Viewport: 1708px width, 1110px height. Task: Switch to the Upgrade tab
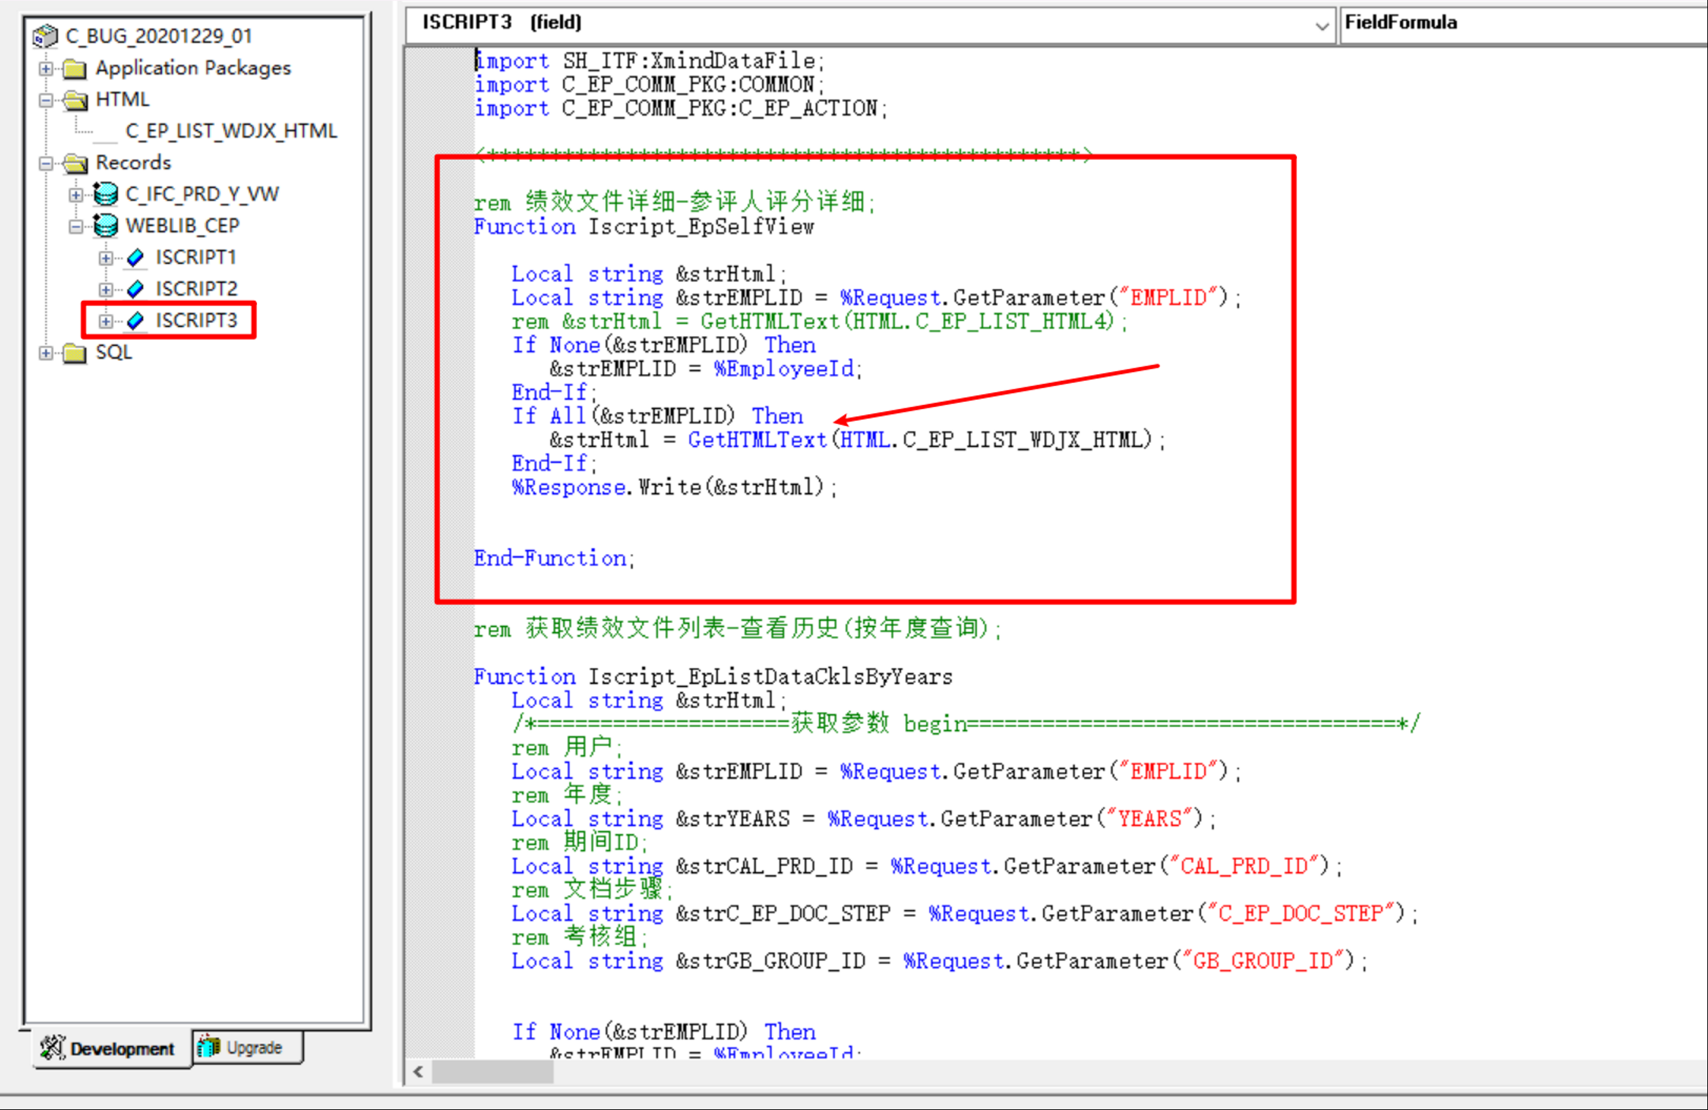coord(248,1048)
